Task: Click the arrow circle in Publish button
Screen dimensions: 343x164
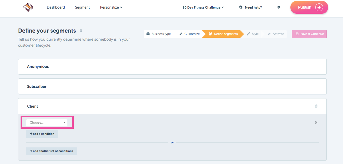Action: point(319,7)
